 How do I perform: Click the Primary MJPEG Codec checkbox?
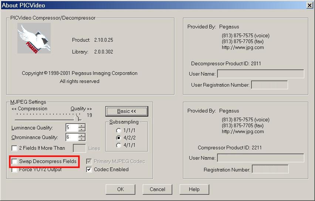(x=89, y=161)
